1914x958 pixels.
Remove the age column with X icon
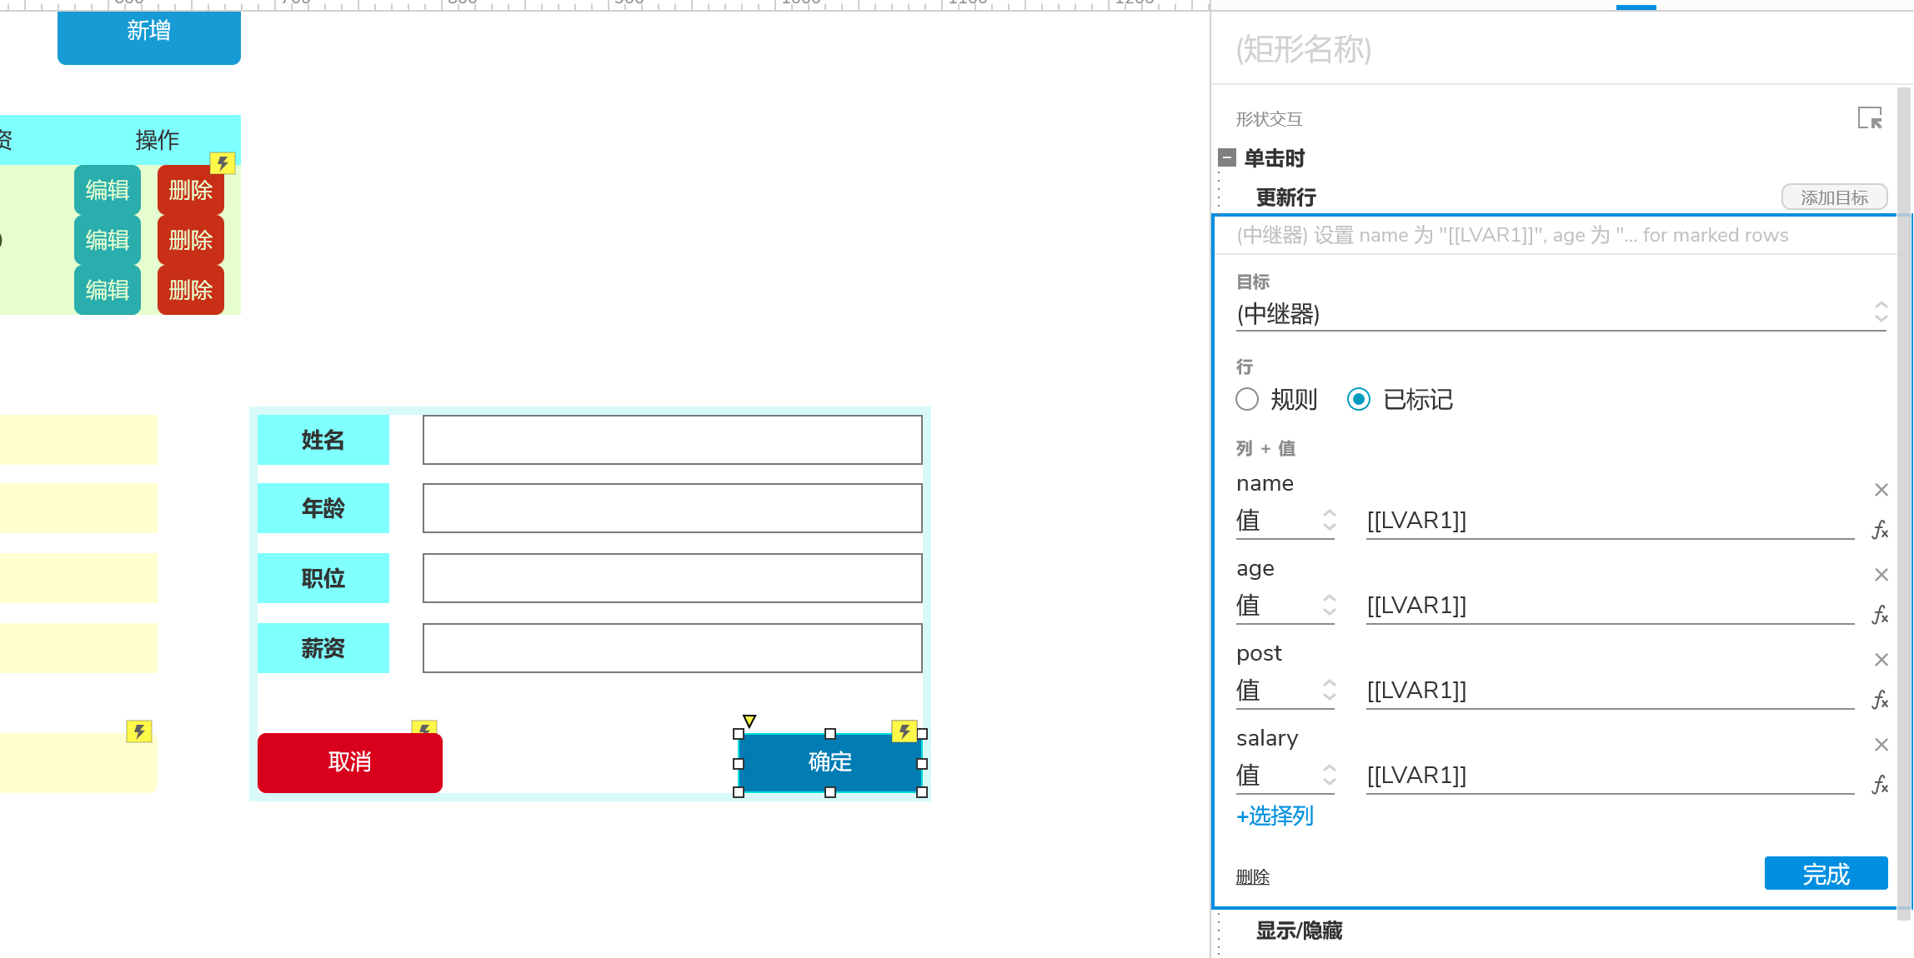point(1881,575)
